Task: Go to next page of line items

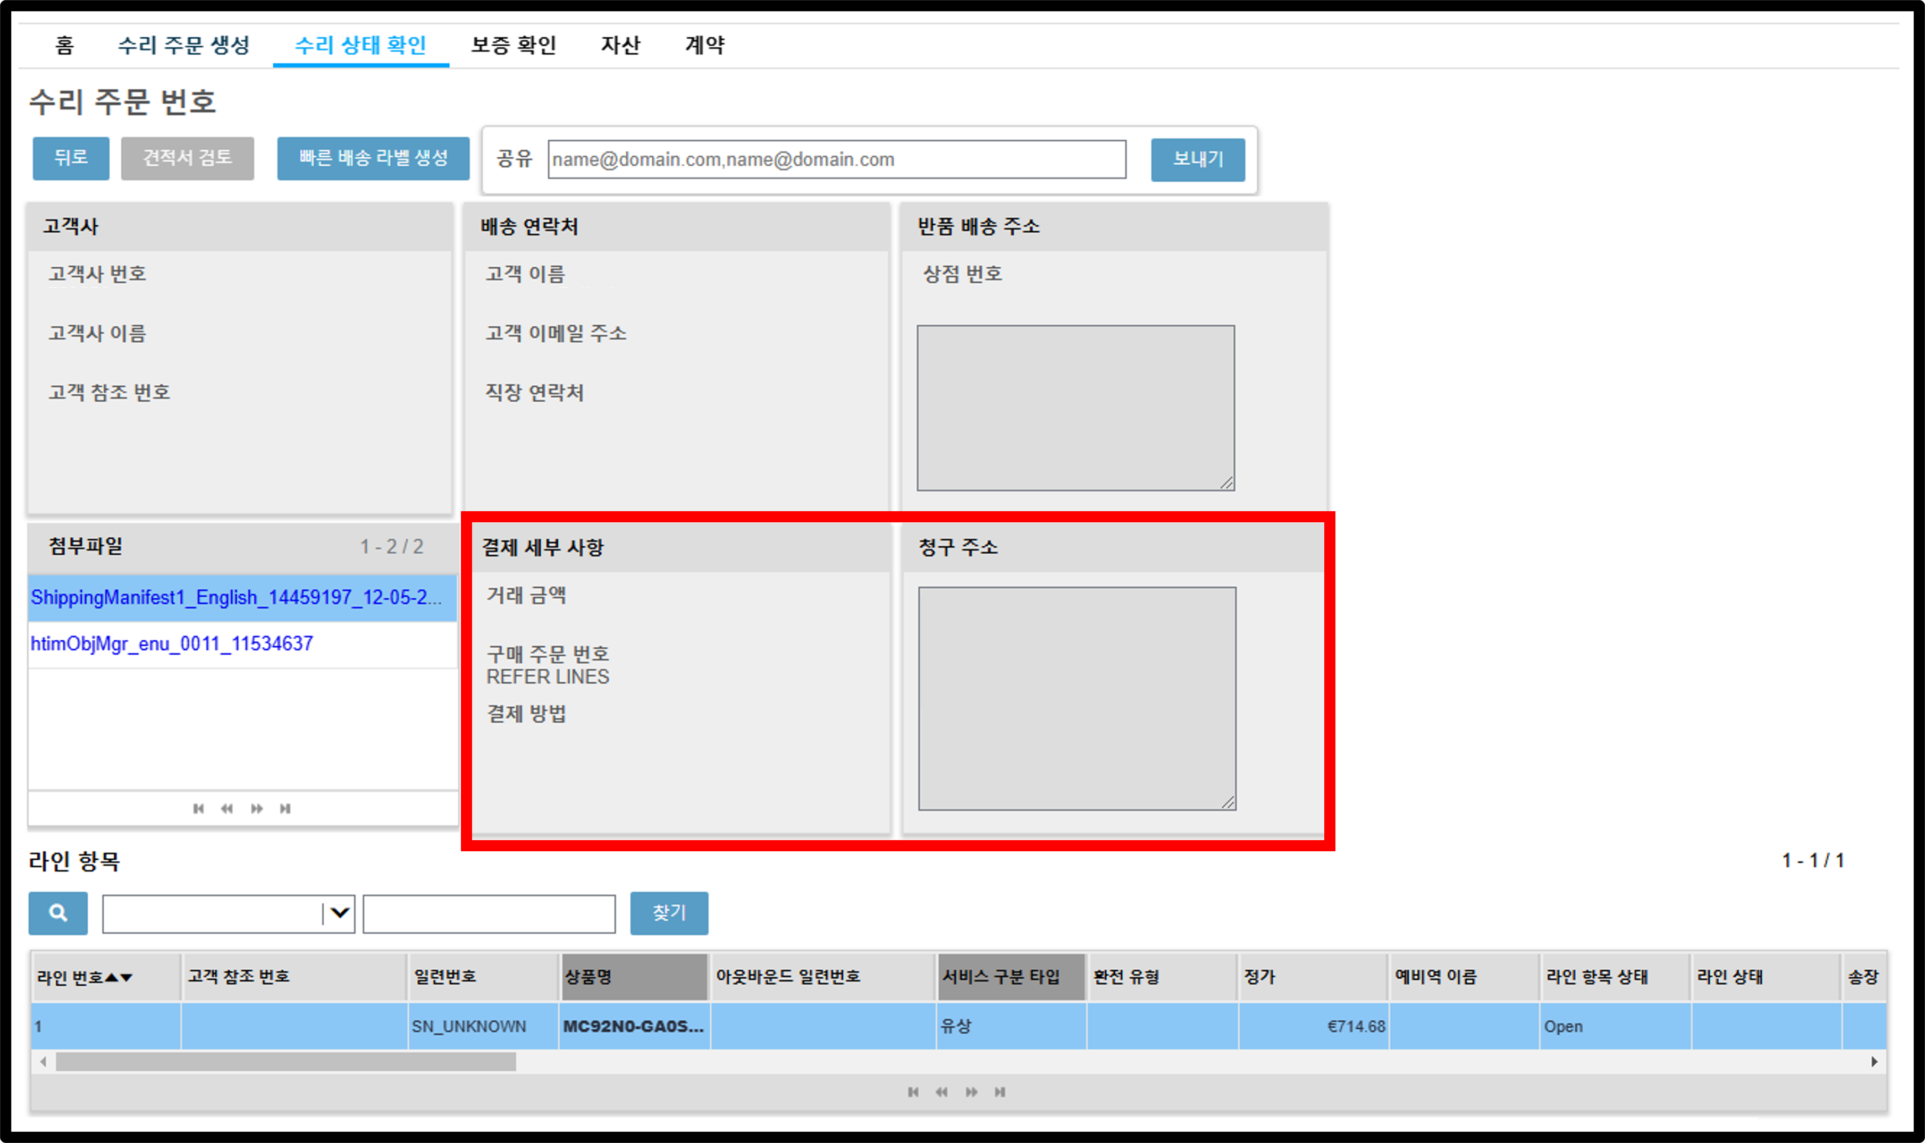Action: [971, 1091]
